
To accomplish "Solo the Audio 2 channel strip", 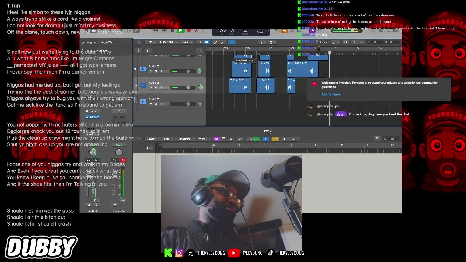I will 96,205.
